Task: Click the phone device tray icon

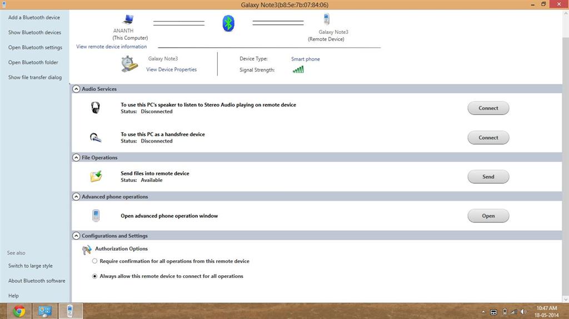Action: [x=505, y=312]
